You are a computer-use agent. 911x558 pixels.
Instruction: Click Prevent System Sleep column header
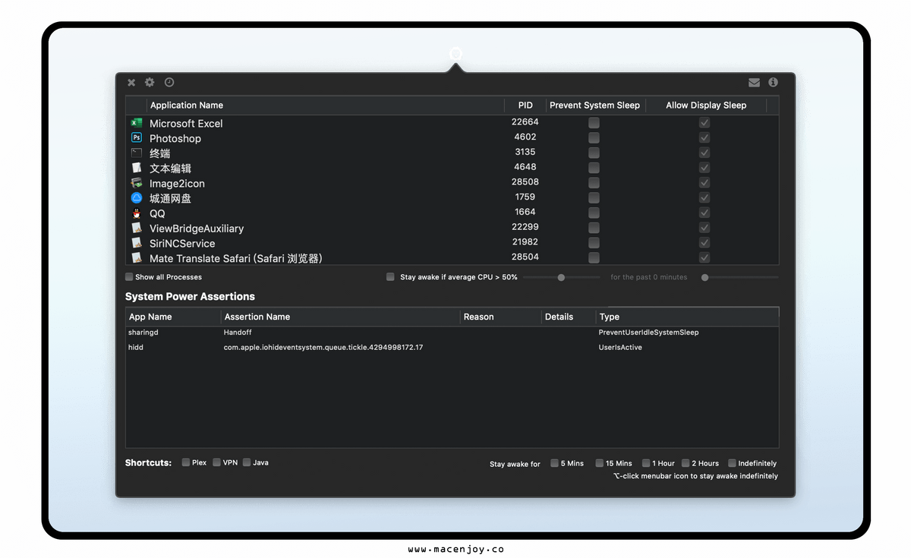coord(594,106)
